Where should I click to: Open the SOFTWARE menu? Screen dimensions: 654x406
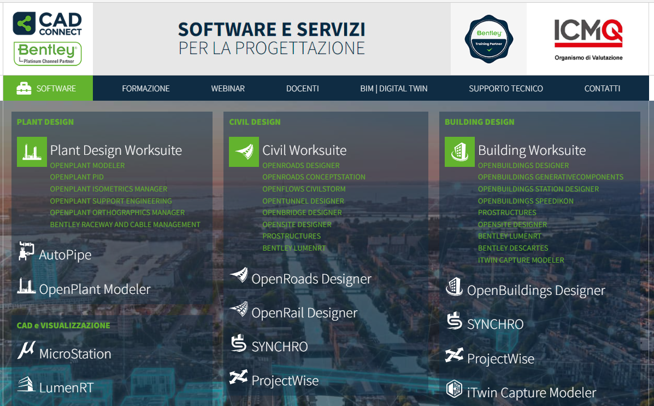pyautogui.click(x=48, y=88)
